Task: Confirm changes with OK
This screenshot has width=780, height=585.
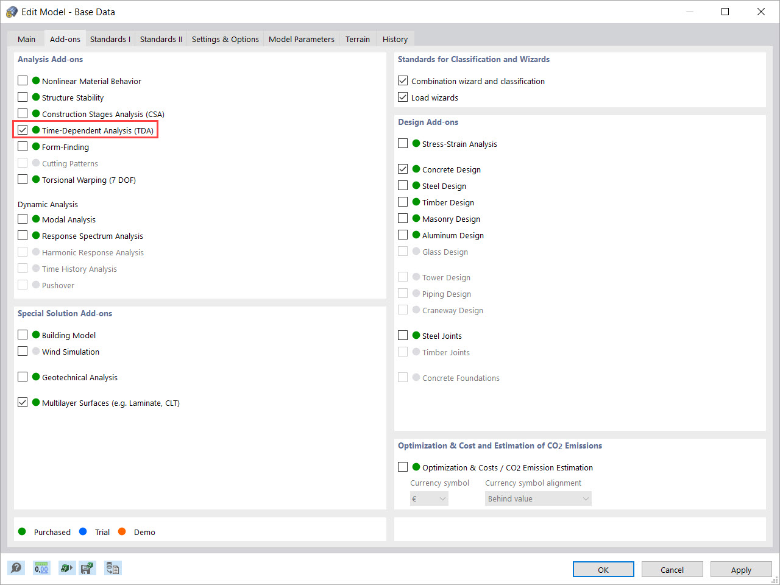Action: coord(603,569)
